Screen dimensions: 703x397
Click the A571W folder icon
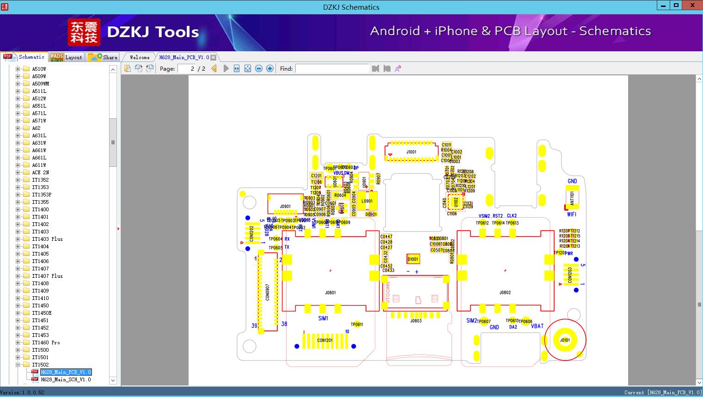click(26, 121)
